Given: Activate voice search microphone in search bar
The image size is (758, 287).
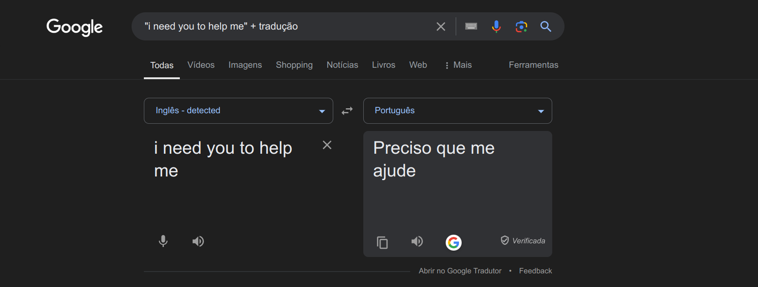Looking at the screenshot, I should click(496, 26).
